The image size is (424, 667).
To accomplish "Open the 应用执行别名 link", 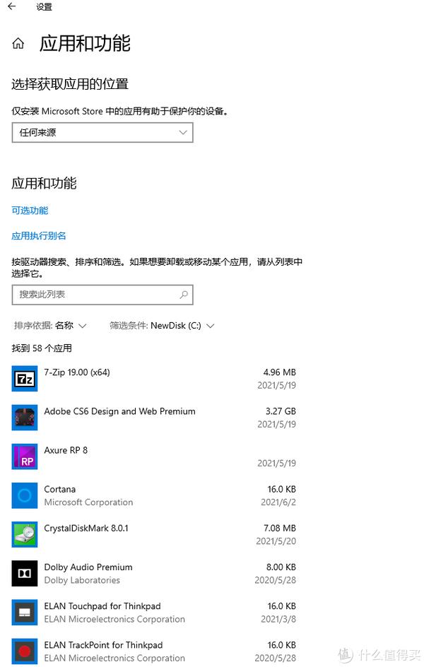I will tap(39, 236).
